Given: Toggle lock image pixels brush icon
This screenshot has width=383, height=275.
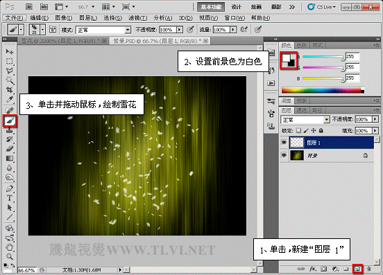Looking at the screenshot, I should [306, 131].
